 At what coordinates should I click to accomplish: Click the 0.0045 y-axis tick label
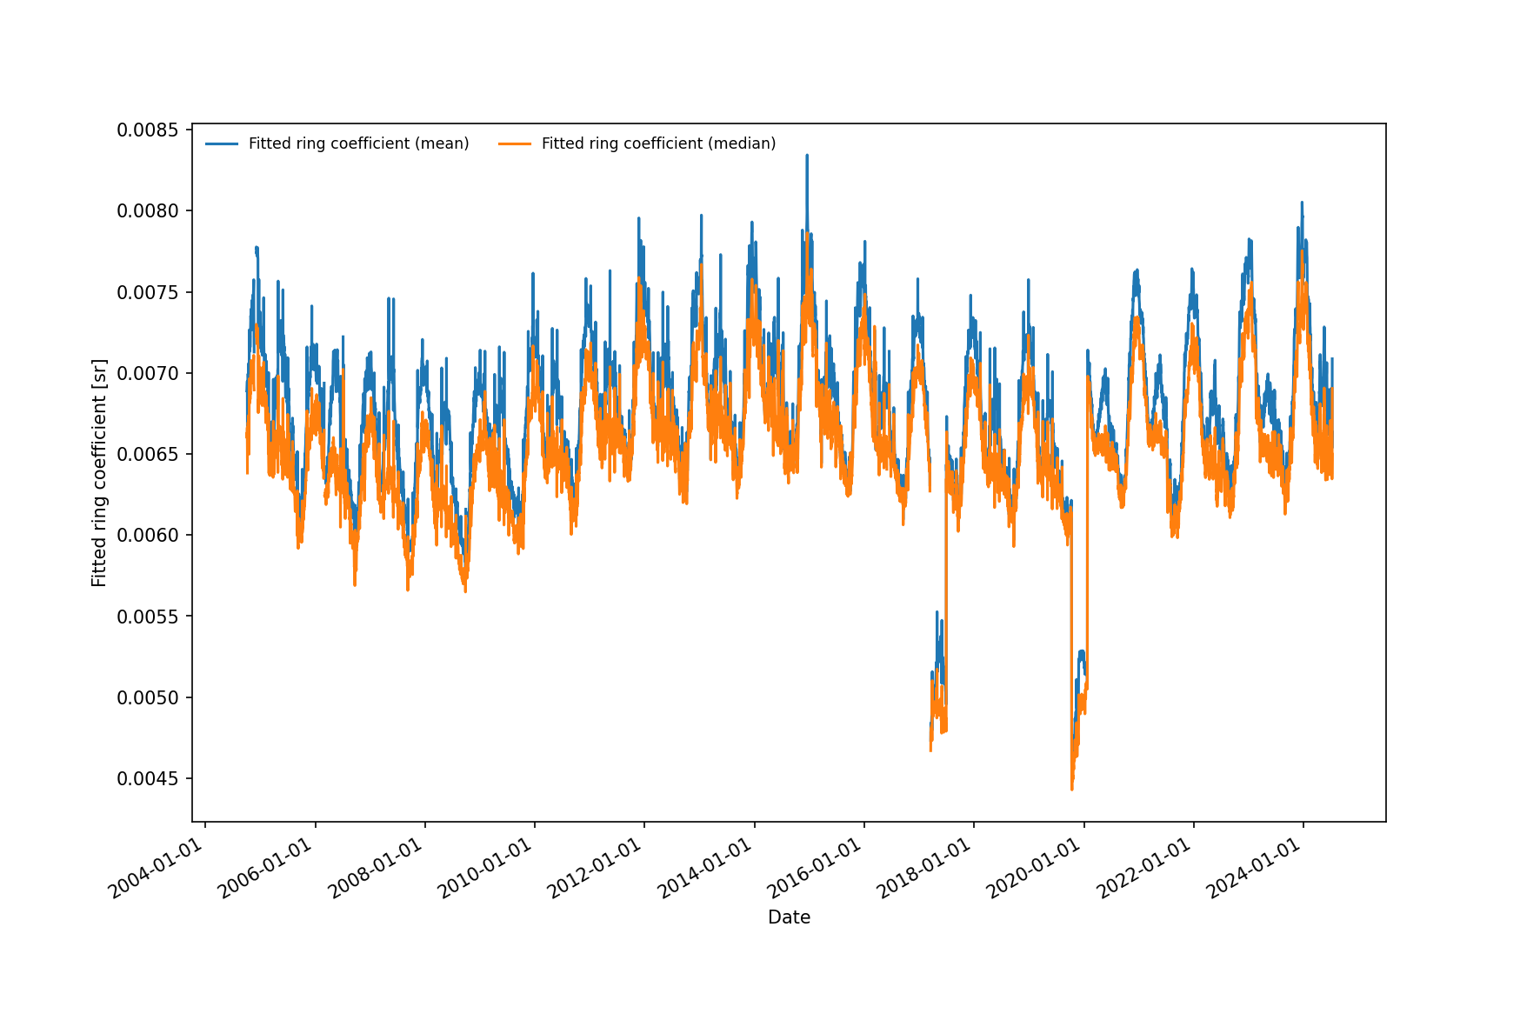click(148, 779)
